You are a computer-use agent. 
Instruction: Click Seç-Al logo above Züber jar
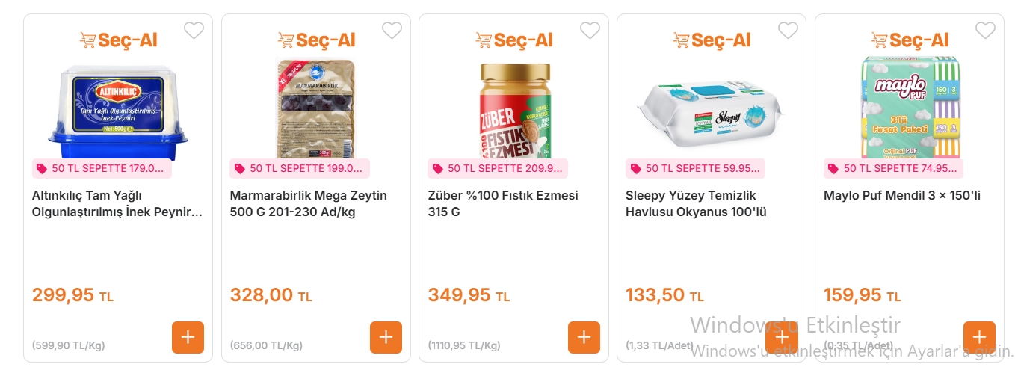[x=513, y=40]
